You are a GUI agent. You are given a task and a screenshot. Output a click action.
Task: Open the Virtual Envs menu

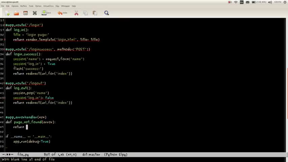click(49, 6)
